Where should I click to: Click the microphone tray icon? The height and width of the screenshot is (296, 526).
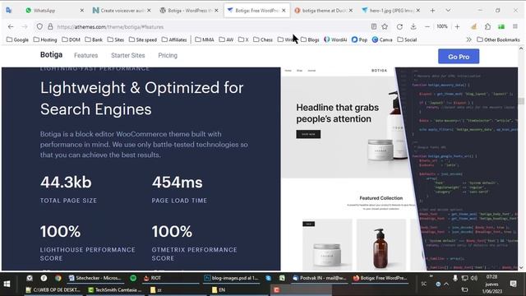pos(455,278)
